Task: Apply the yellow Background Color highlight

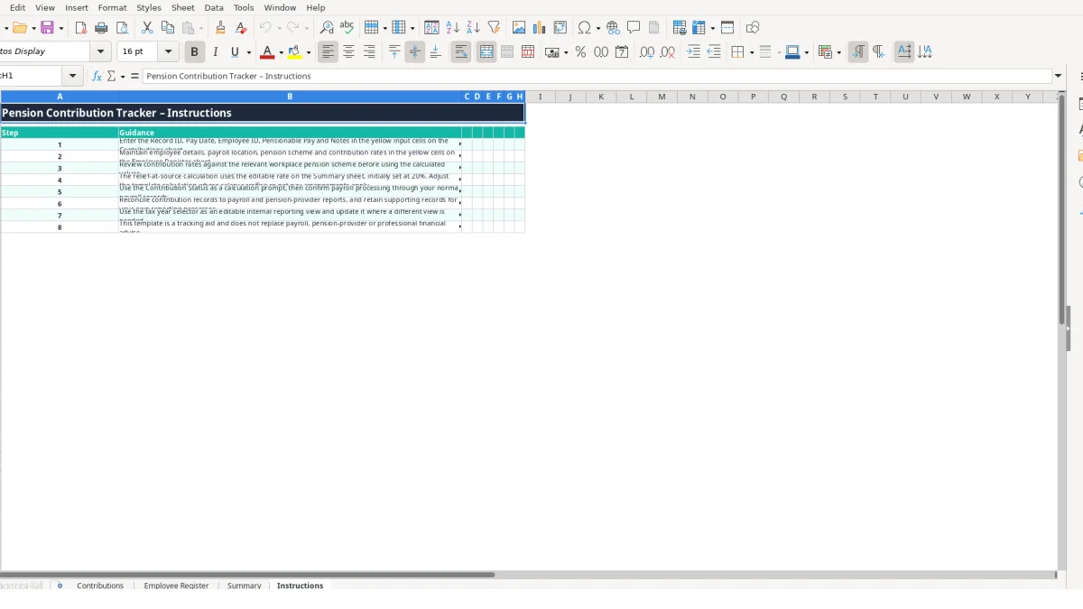Action: click(294, 52)
